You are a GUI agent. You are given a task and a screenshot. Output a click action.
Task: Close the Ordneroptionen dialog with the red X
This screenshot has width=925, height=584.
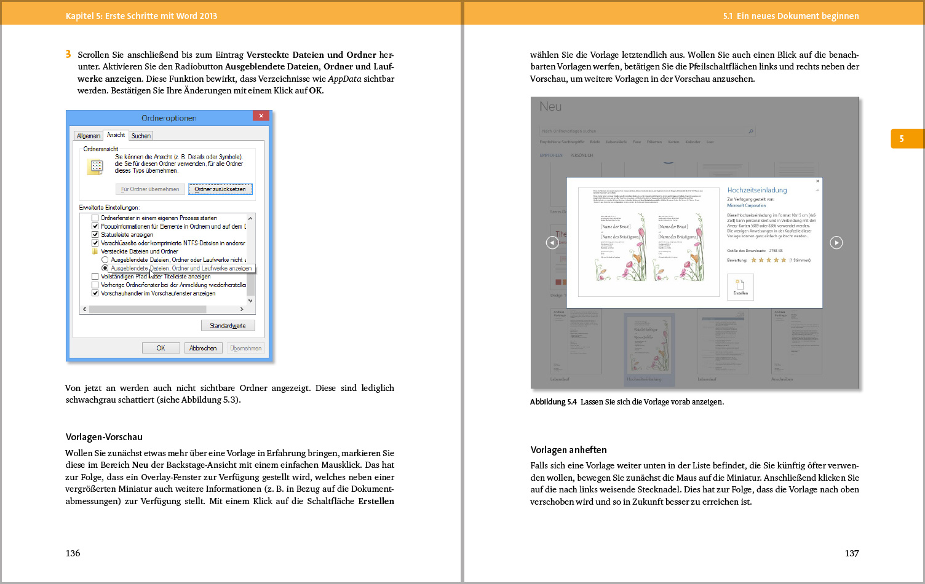pos(261,116)
